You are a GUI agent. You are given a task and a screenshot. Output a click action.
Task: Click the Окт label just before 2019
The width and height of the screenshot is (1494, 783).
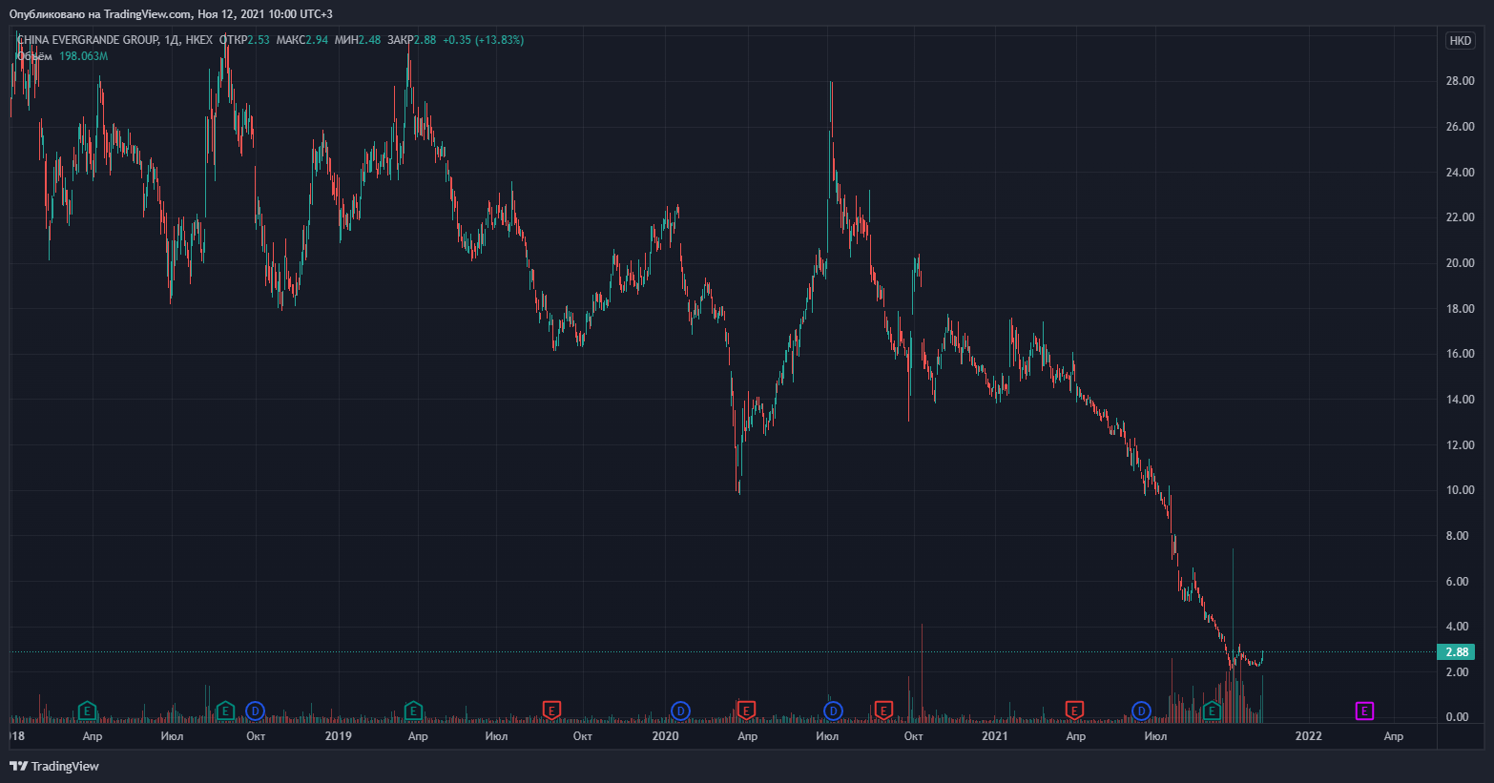point(256,736)
